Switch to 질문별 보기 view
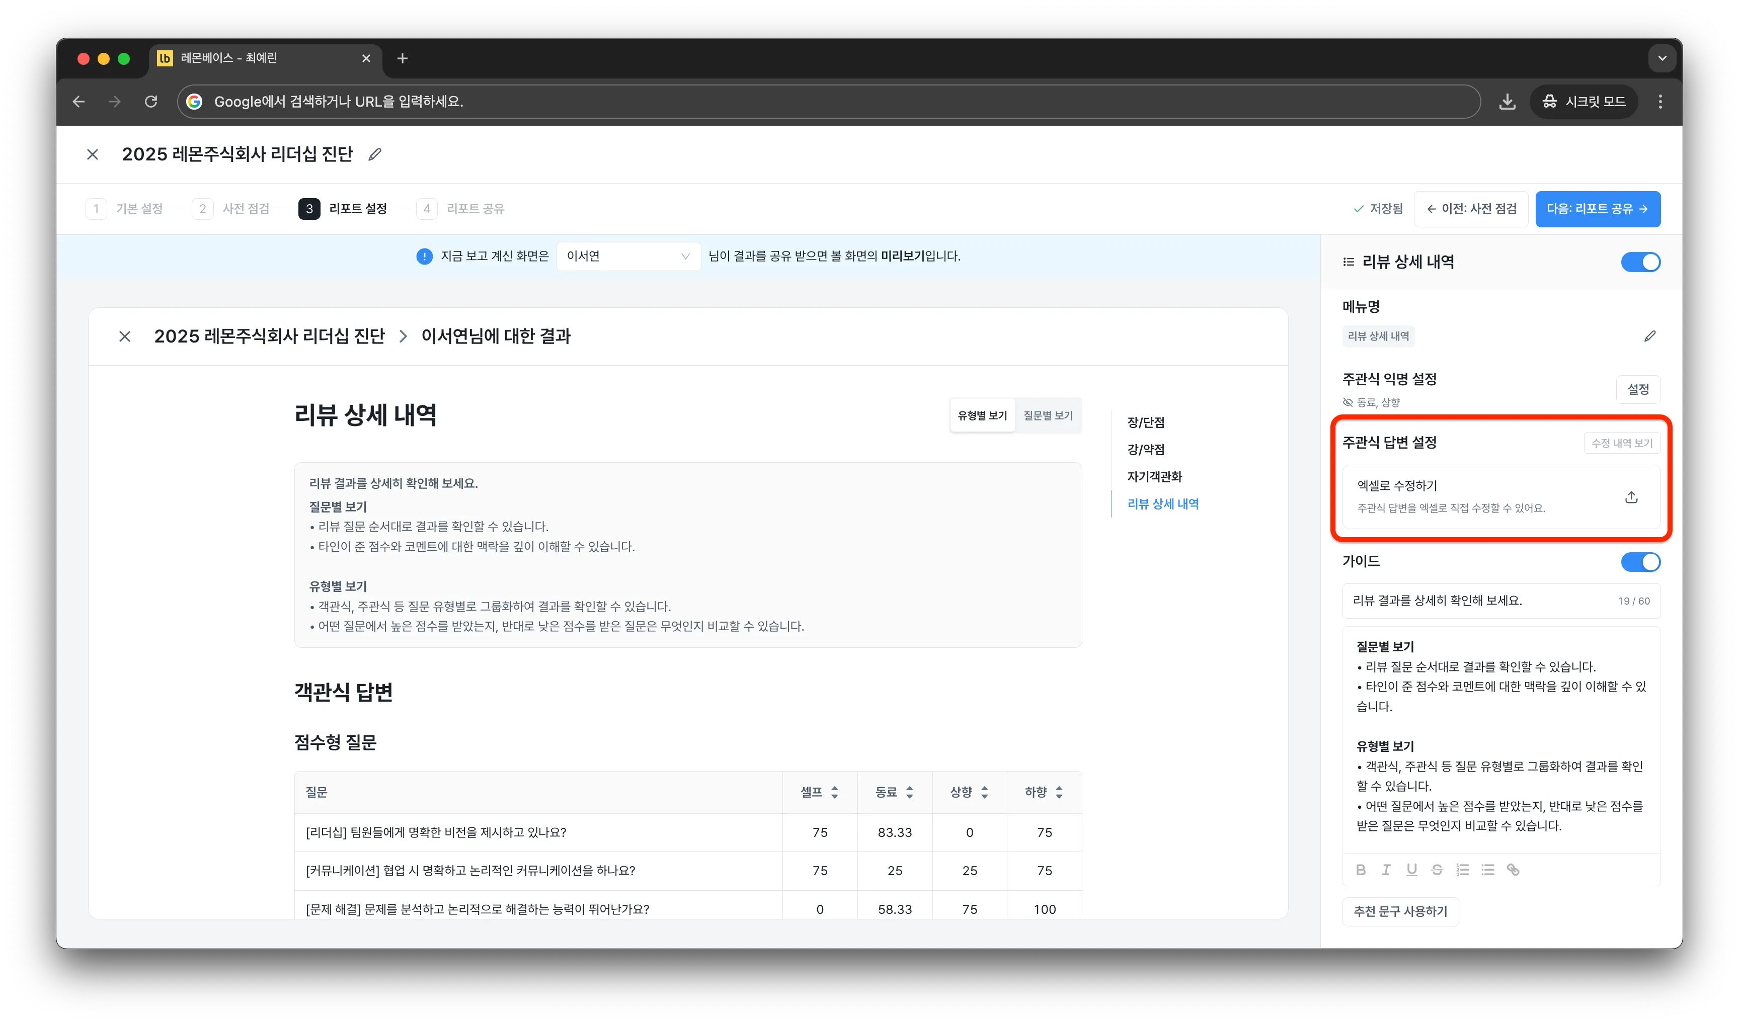This screenshot has height=1023, width=1739. pos(1048,415)
